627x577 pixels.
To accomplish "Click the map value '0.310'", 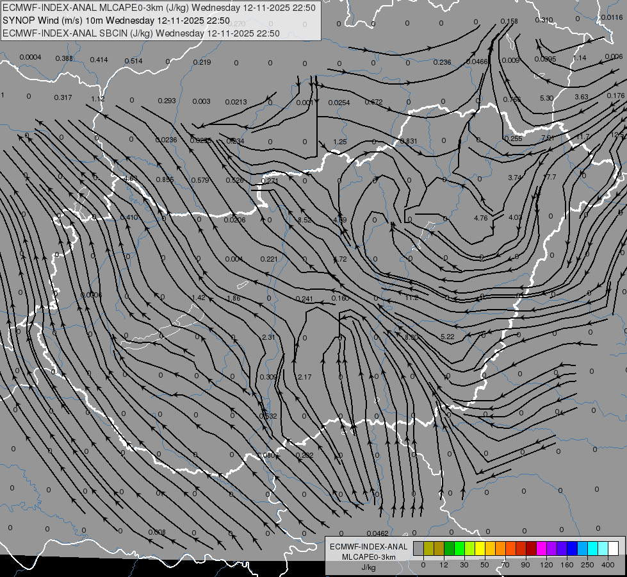I will (x=544, y=20).
